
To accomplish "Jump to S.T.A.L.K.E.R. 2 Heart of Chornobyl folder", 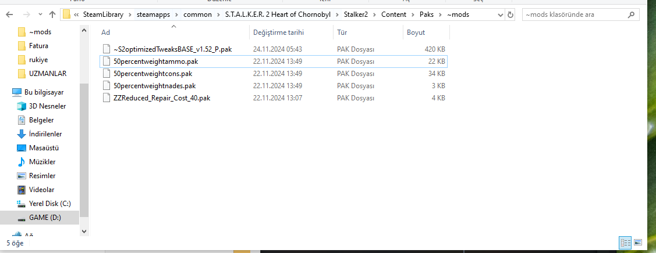I will 278,15.
